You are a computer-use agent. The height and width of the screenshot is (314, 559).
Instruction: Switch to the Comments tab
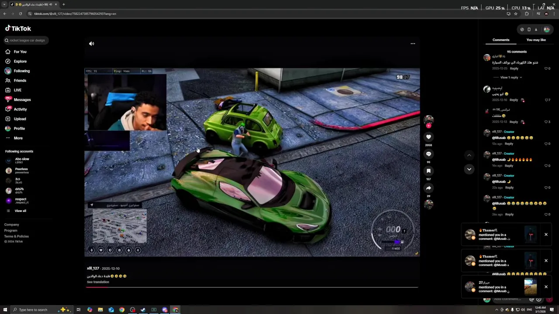[x=501, y=40]
